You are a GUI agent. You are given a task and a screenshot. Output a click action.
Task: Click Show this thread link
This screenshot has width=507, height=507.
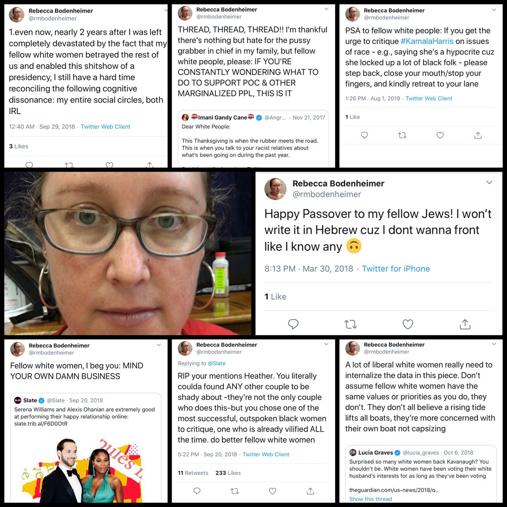[370, 499]
